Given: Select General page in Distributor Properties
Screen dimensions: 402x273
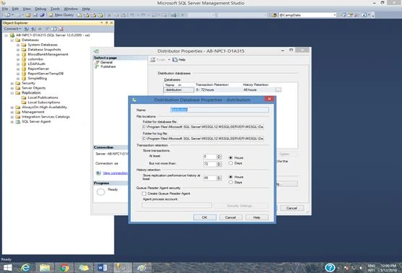Looking at the screenshot, I should (106, 62).
